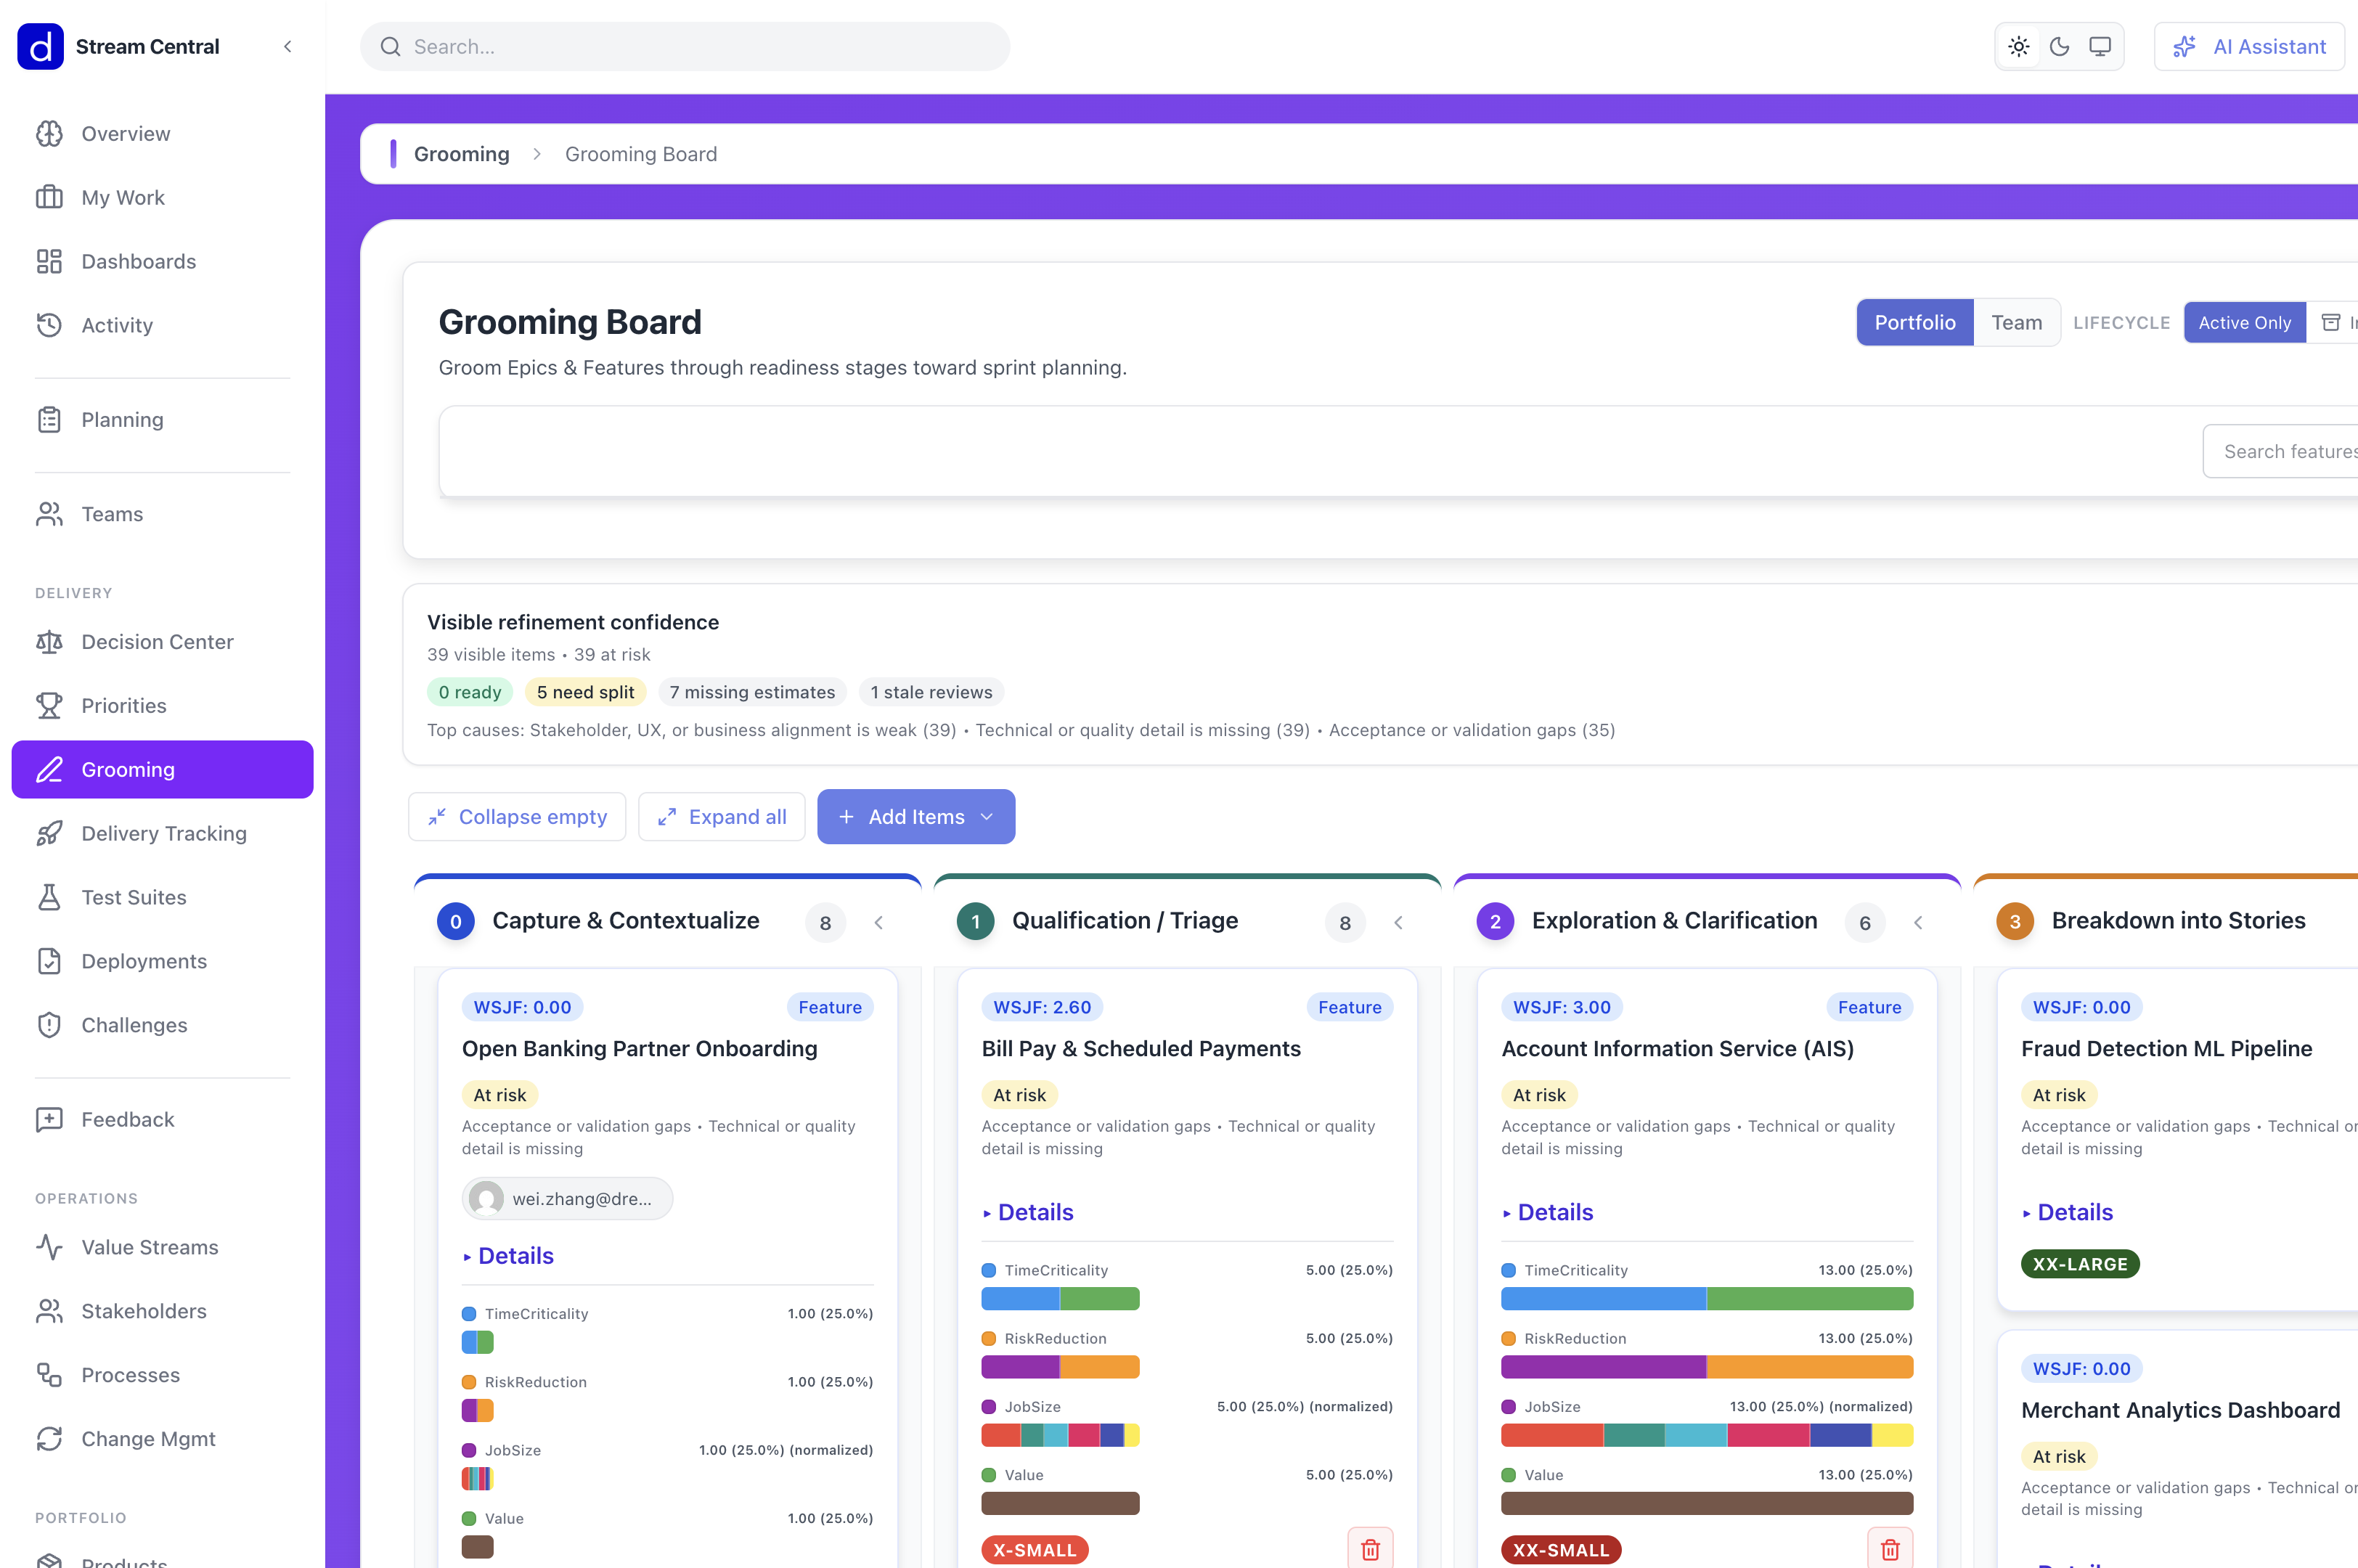
Task: Open the Test Suites flask icon
Action: (49, 897)
